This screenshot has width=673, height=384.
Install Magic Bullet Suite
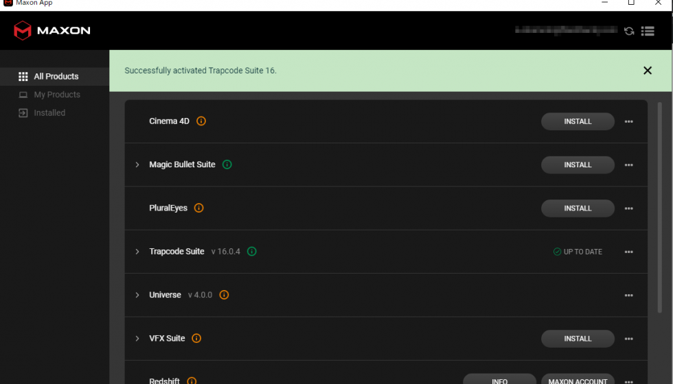coord(578,165)
